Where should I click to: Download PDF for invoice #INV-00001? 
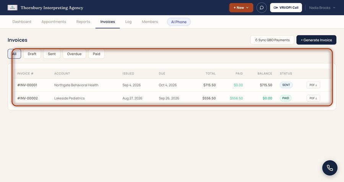(313, 85)
